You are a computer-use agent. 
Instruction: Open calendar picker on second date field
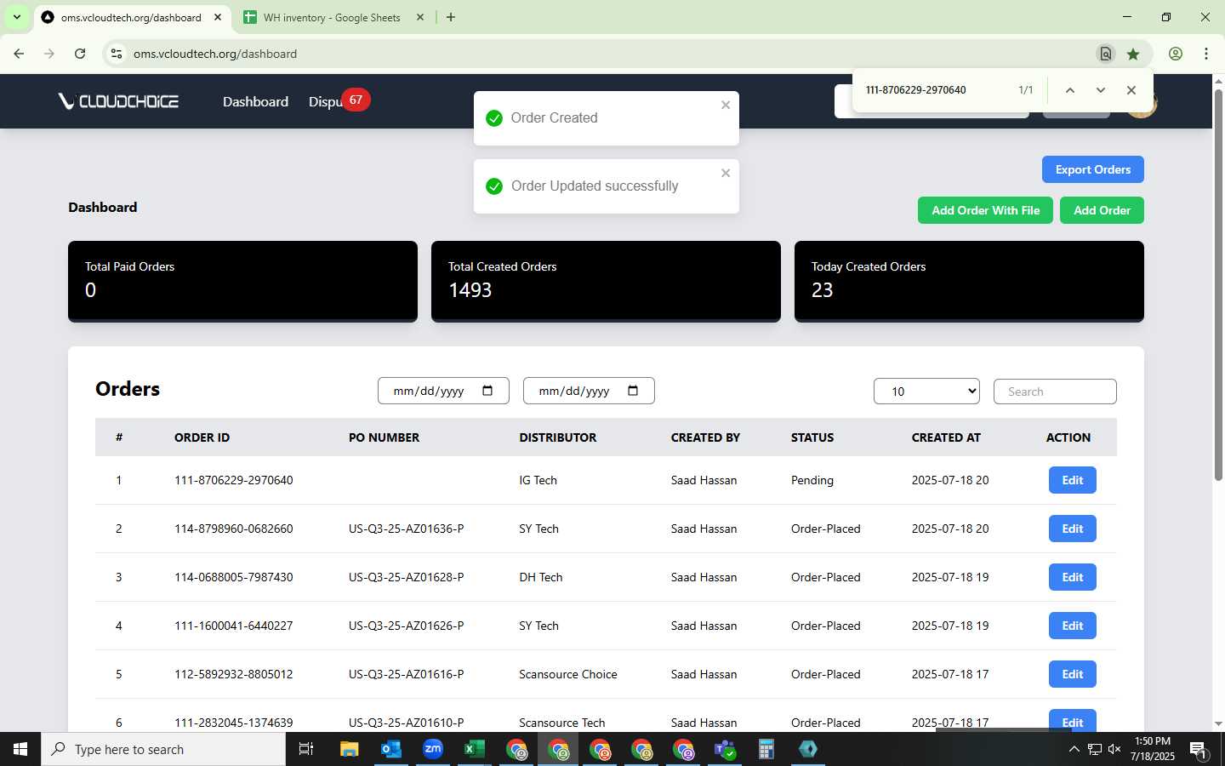[x=633, y=391]
